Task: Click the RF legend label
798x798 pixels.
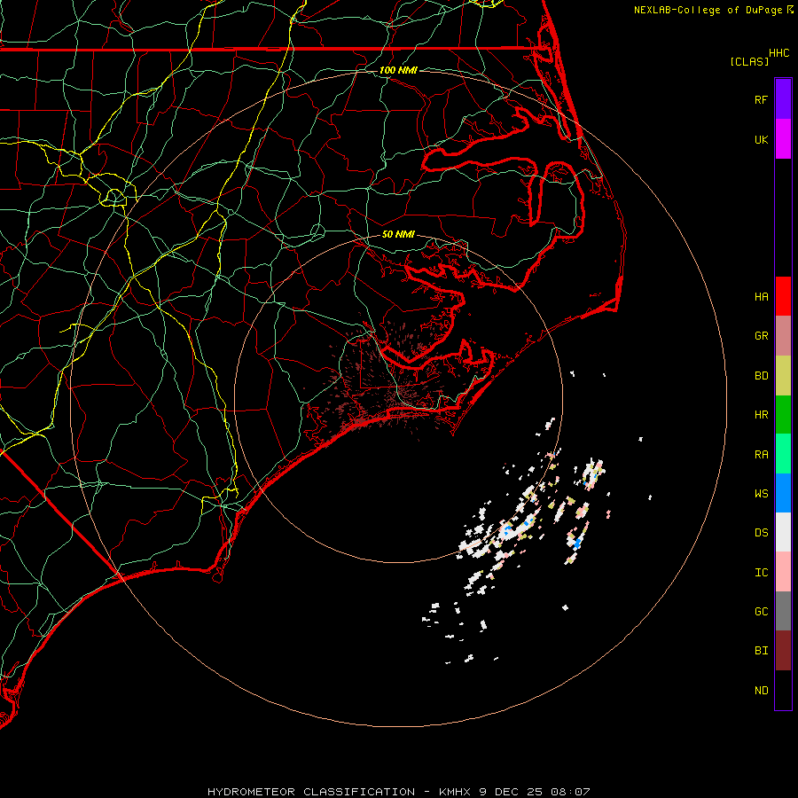Action: coord(761,99)
